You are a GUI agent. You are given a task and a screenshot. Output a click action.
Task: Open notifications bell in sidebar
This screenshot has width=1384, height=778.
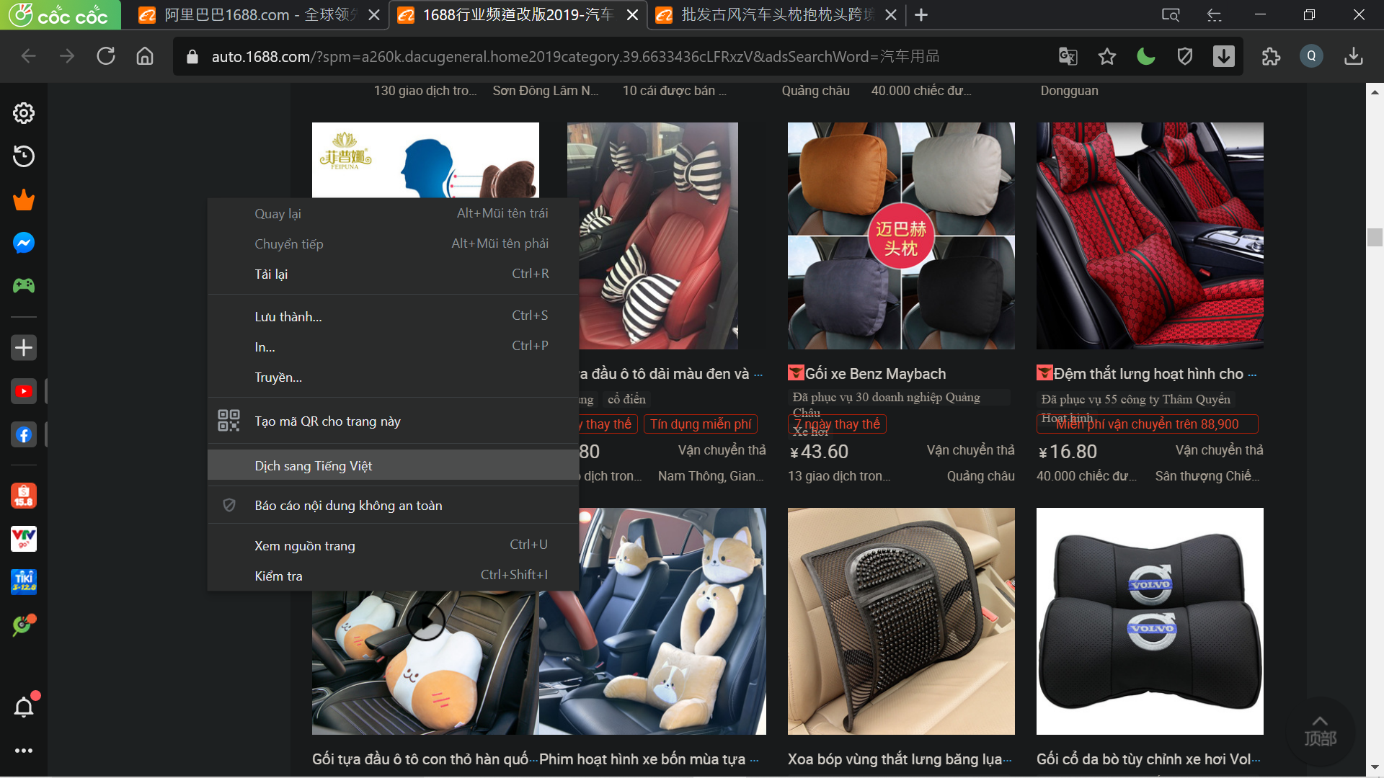pyautogui.click(x=24, y=707)
